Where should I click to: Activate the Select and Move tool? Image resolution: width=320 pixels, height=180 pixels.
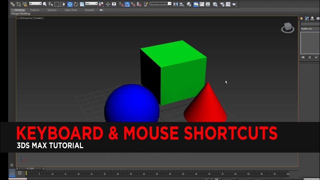70,4
